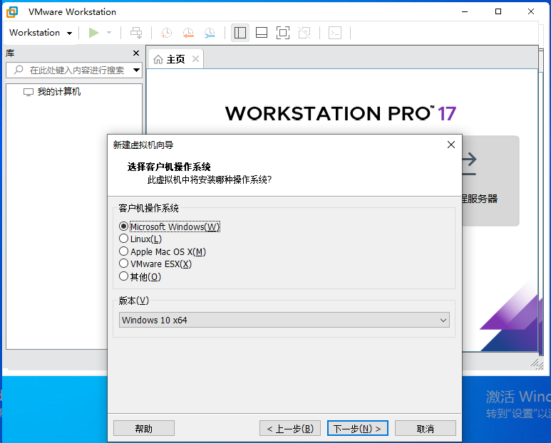Open the power options dropdown arrow beside play
The width and height of the screenshot is (551, 443).
(x=109, y=33)
